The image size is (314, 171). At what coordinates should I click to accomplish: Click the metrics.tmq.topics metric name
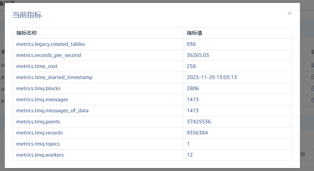click(38, 144)
